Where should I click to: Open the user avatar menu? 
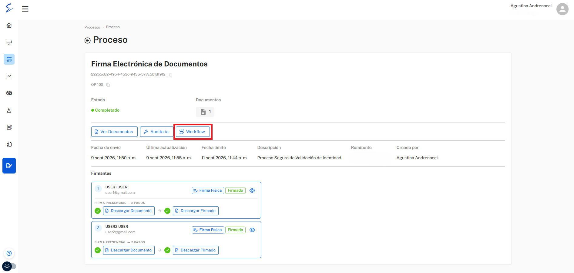(x=562, y=9)
